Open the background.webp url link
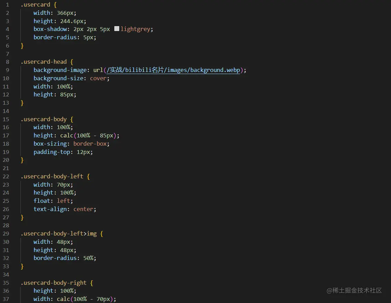Screen dimensions: 391x303 pos(173,70)
